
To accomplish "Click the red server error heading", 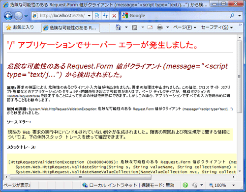I will point(102,45).
